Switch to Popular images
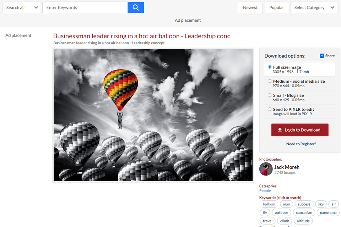 point(276,7)
